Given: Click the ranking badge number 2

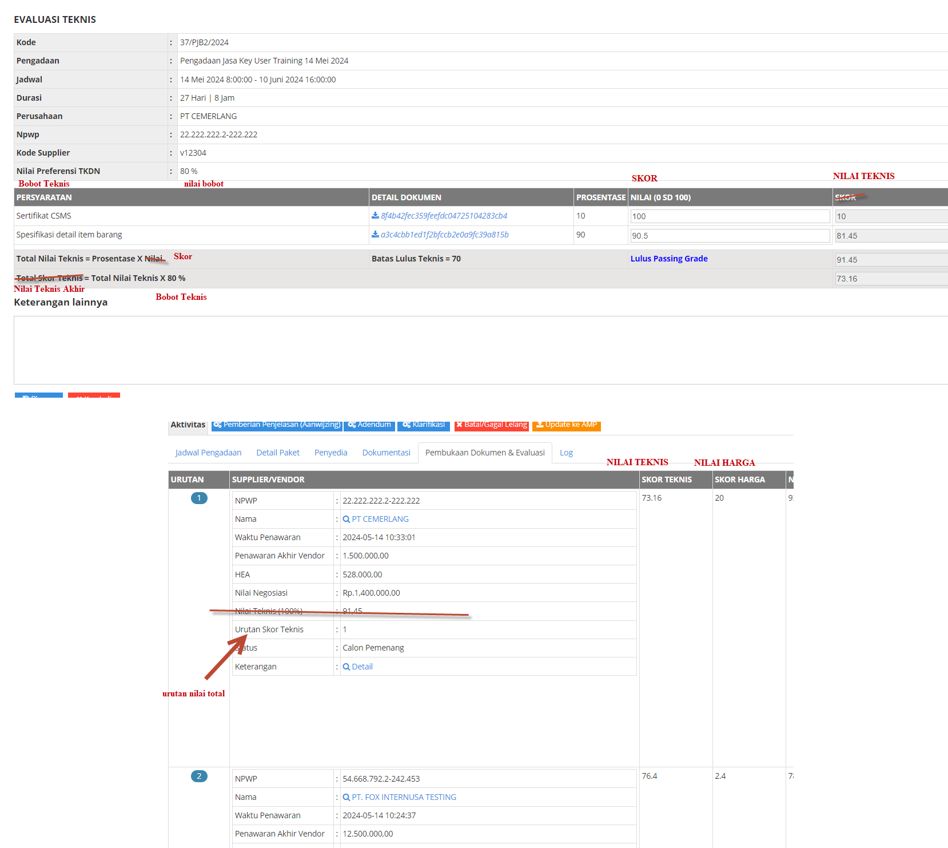Looking at the screenshot, I should click(199, 776).
